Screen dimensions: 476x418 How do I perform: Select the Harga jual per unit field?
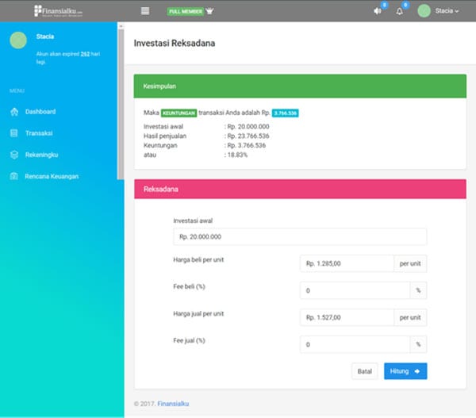click(347, 317)
